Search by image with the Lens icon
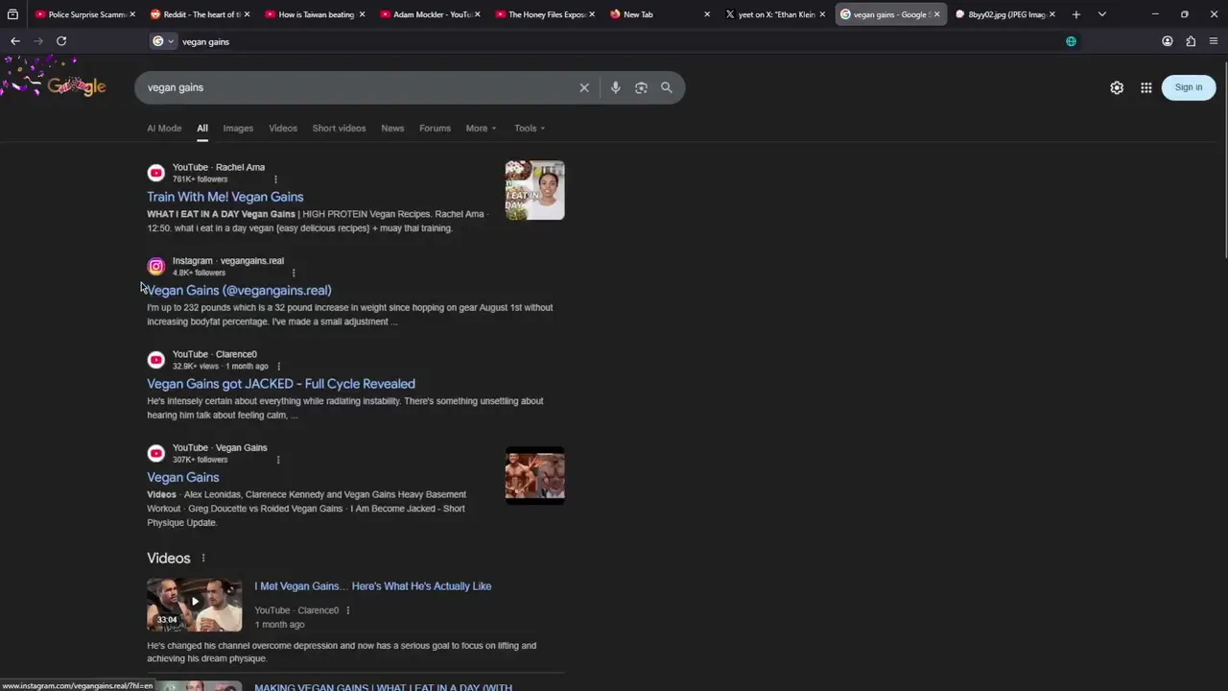1228x691 pixels. (641, 87)
